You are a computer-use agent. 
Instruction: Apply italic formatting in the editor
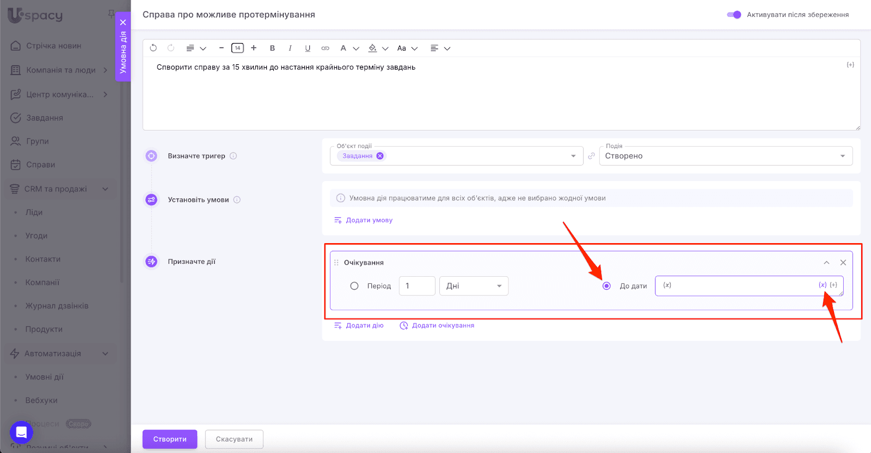[x=290, y=48]
